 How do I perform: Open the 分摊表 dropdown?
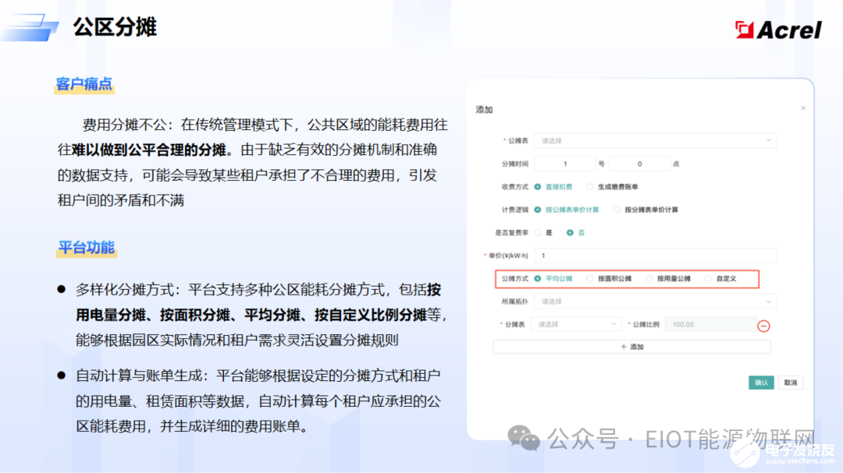pyautogui.click(x=575, y=324)
